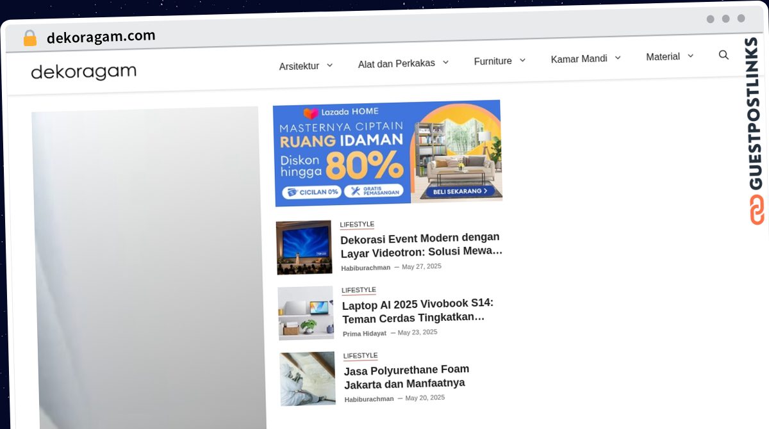Expand the chevron next to Alat dan Perkakas
The height and width of the screenshot is (429, 769).
[x=445, y=62]
